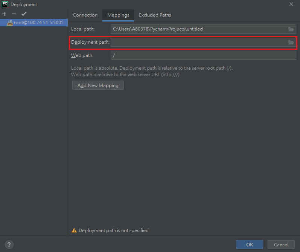
Task: Remove selected server with minus icon
Action: click(x=14, y=14)
